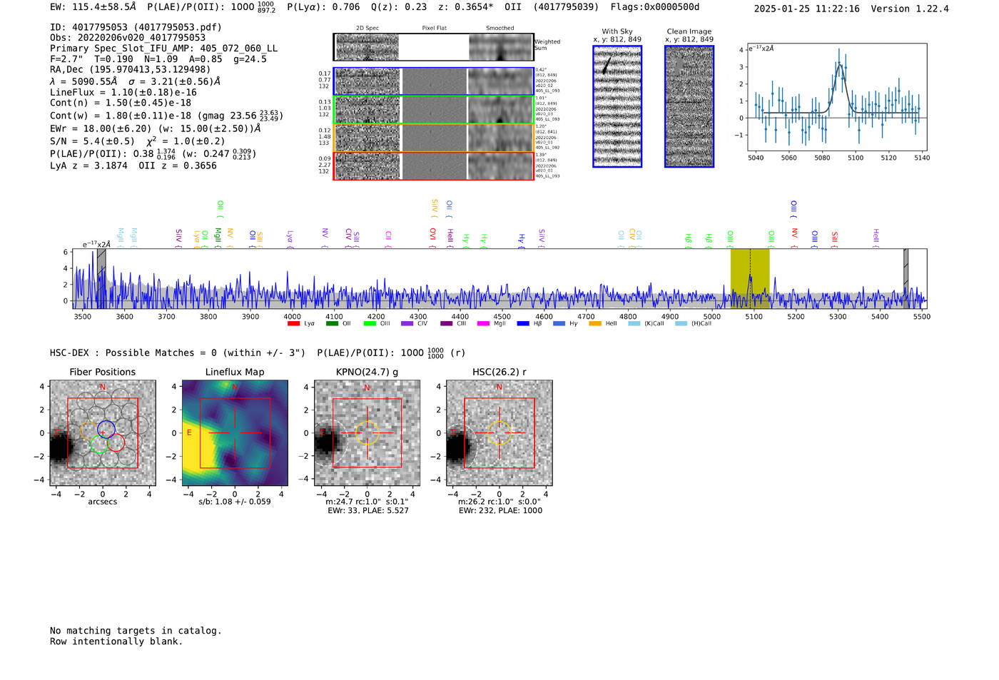Click the 'Cont(n) = 1.50(±0.45)e-18' line
The image size is (999, 680).
tap(121, 103)
